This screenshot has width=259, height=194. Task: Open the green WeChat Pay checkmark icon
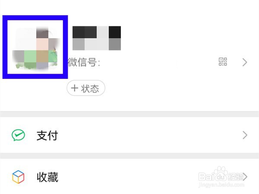[18, 135]
